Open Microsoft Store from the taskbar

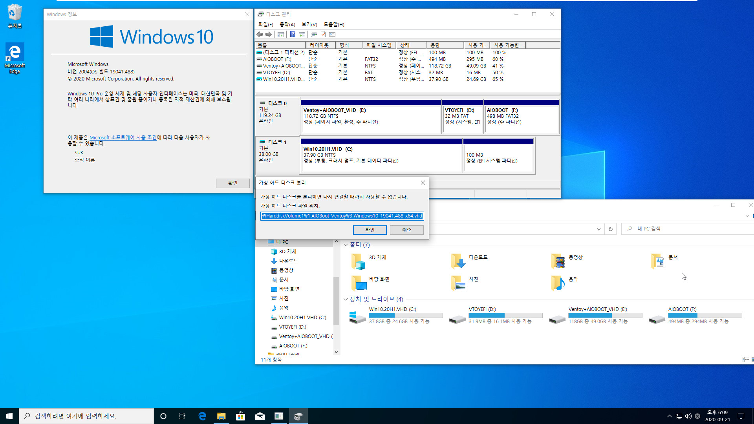(x=240, y=416)
